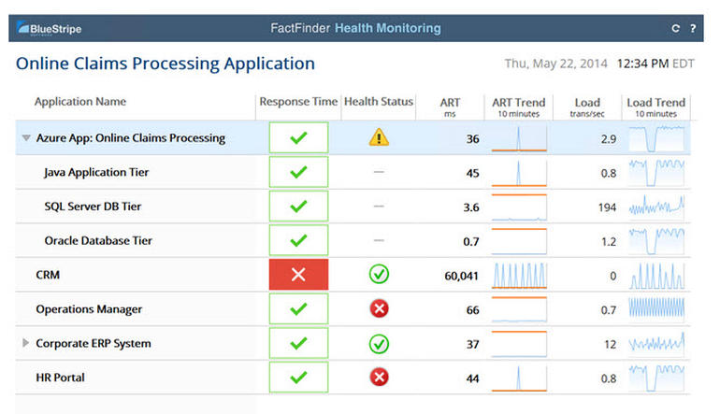Click green health check icon for CRM
This screenshot has height=414, width=720.
point(379,275)
